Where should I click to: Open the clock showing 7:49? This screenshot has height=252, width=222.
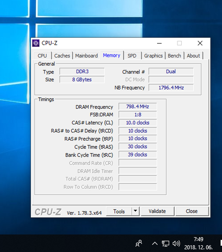coord(198,239)
